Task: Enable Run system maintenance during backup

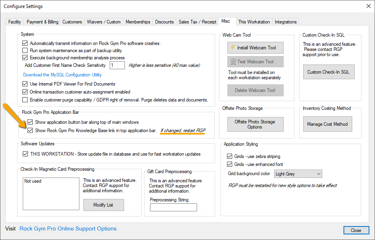Action: click(25, 51)
